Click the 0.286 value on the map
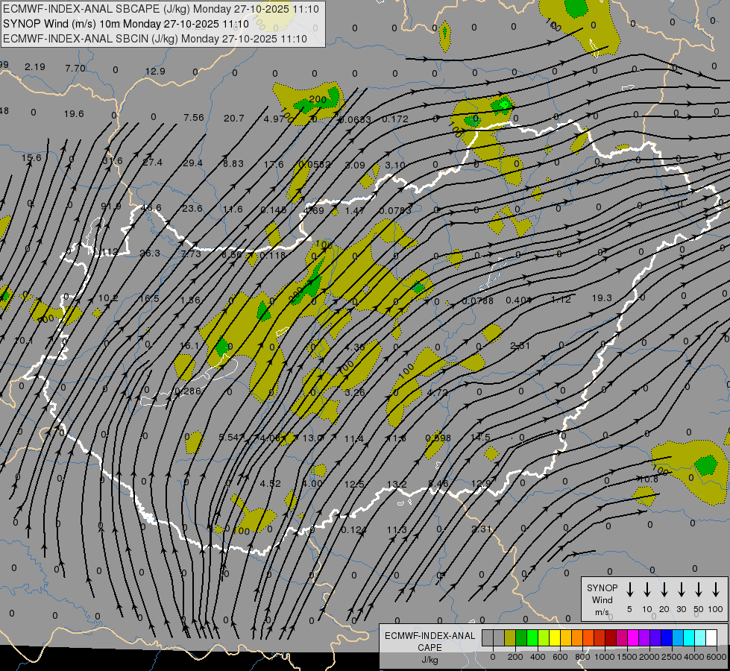This screenshot has height=671, width=730. coord(188,391)
